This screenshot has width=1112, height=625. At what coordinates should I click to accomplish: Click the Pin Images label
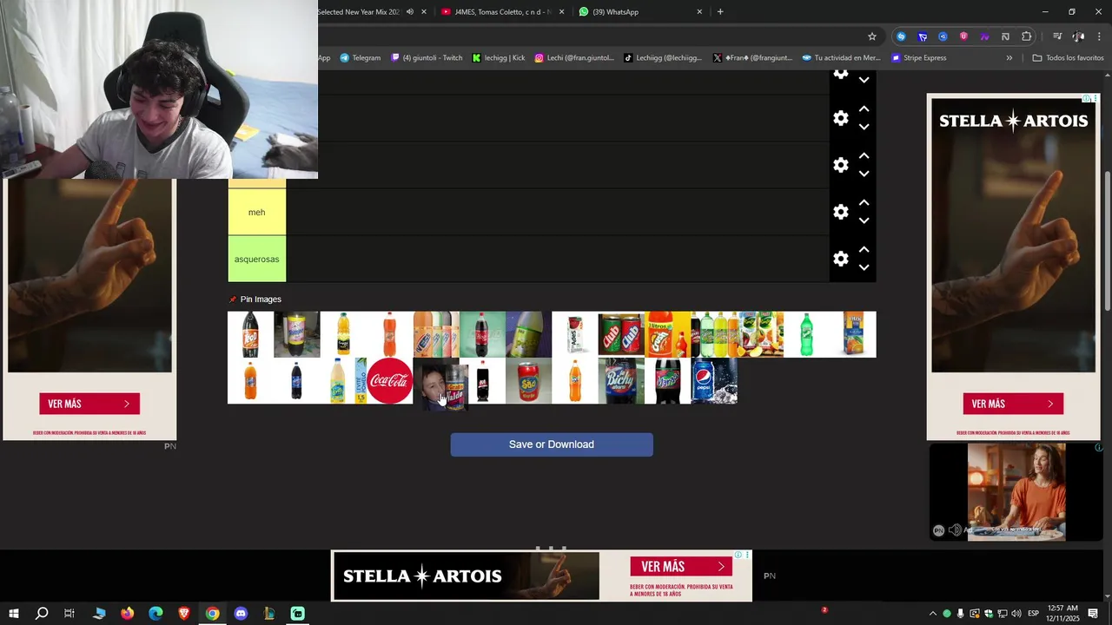pos(261,299)
